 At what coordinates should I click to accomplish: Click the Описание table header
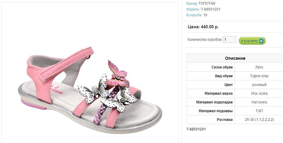pos(235,58)
